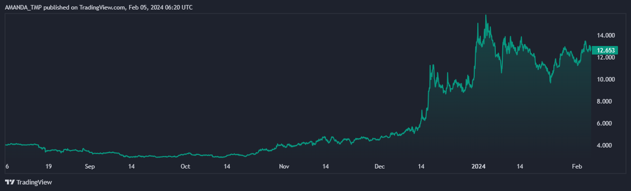The image size is (631, 191).
Task: Click the 14 label between Sep and Oct
Action: (131, 166)
